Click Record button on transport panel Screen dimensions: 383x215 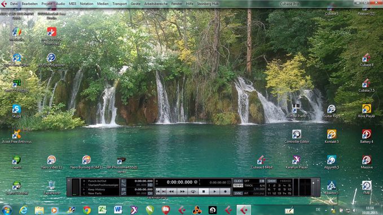coord(225,191)
